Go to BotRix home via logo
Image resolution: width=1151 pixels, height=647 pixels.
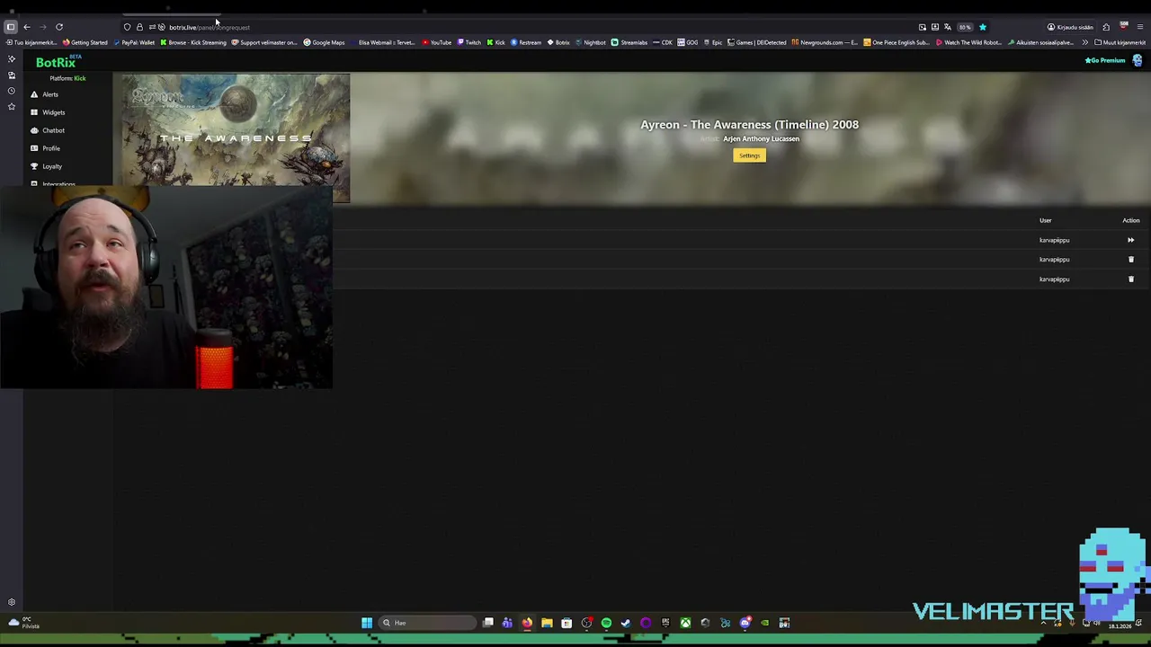[56, 62]
